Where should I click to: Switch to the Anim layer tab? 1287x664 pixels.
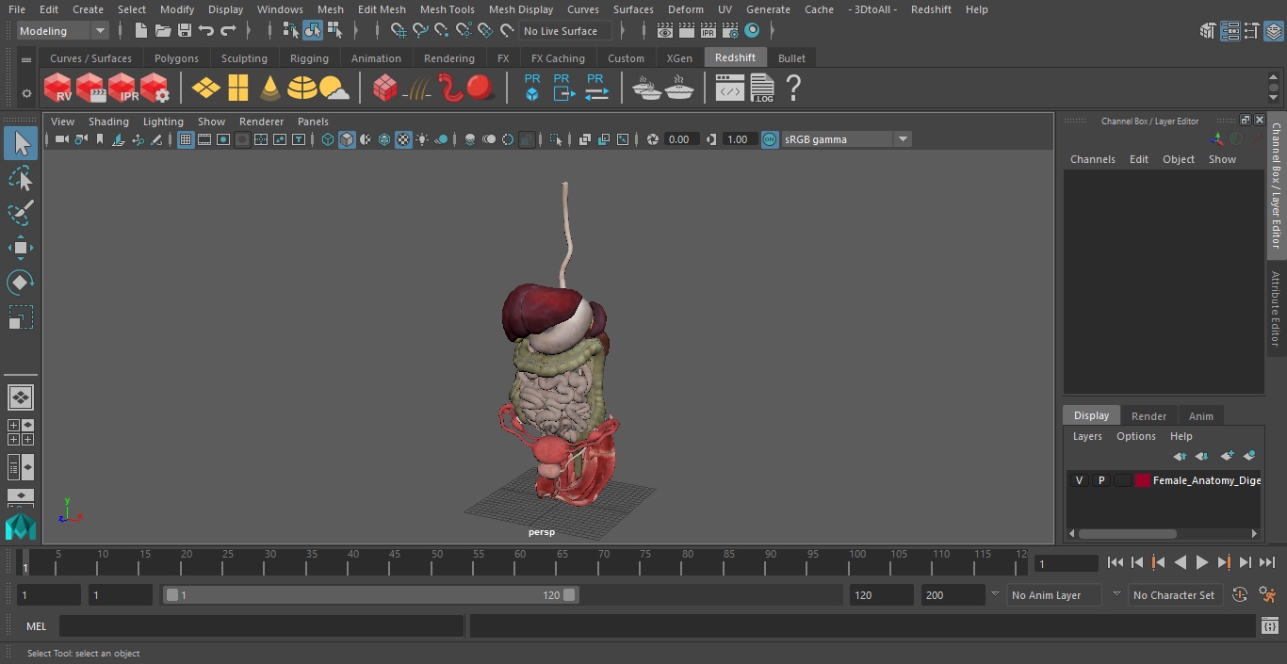click(x=1200, y=415)
